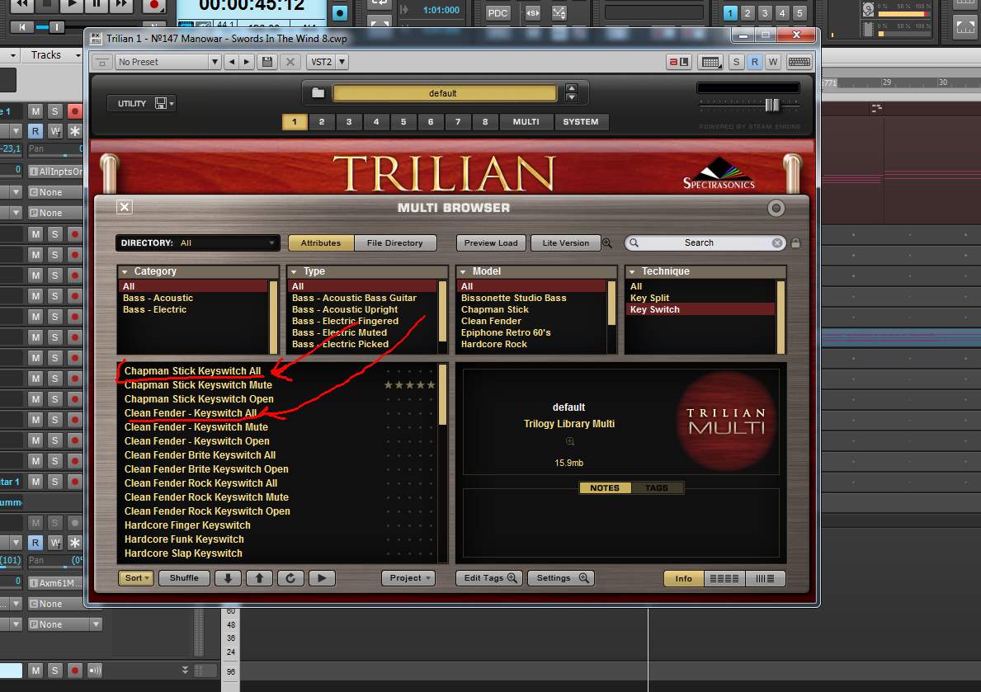Open the Edit Tags button

pyautogui.click(x=490, y=578)
